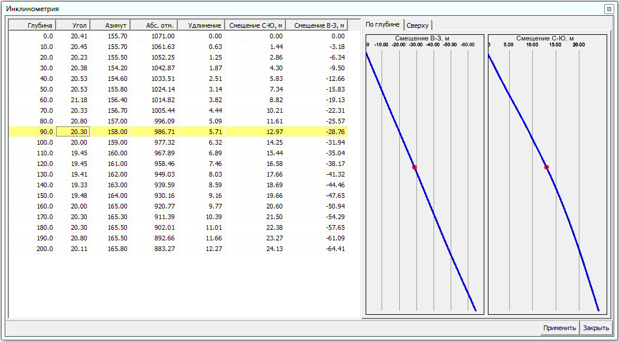Click elongation value 3.14

click(215, 89)
